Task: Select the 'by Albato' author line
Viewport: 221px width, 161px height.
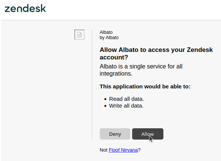Action: point(109,38)
